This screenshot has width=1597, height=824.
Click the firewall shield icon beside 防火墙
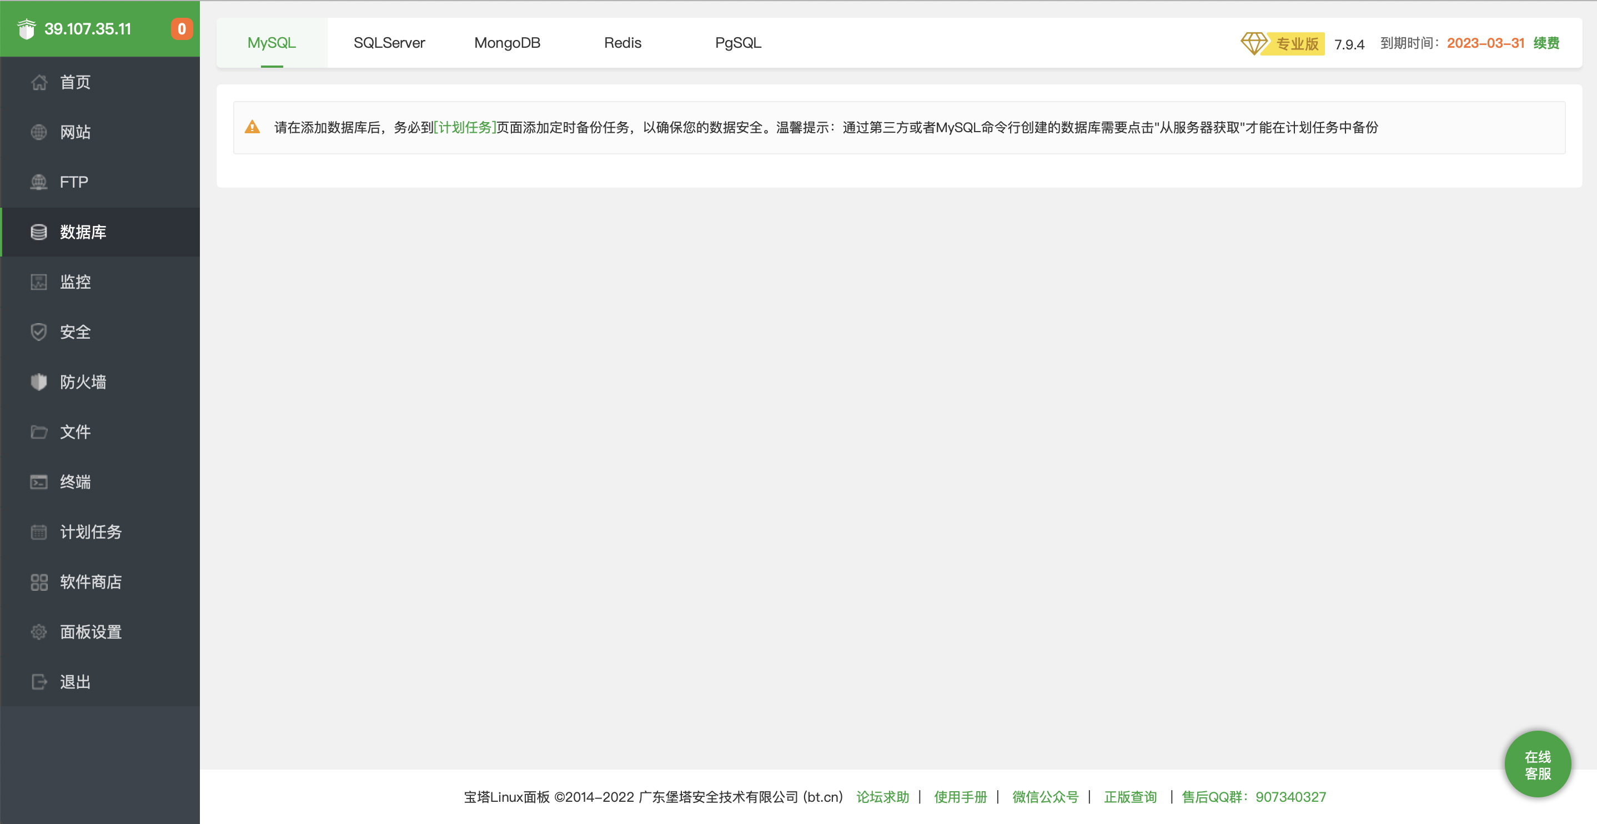pyautogui.click(x=39, y=382)
